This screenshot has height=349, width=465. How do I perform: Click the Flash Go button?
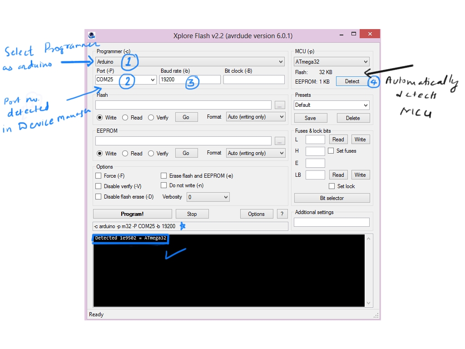pos(186,117)
